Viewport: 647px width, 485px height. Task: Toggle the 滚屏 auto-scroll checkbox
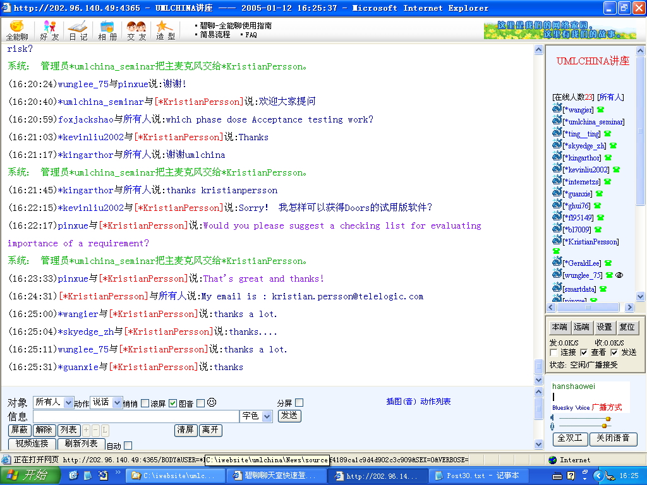(x=173, y=404)
